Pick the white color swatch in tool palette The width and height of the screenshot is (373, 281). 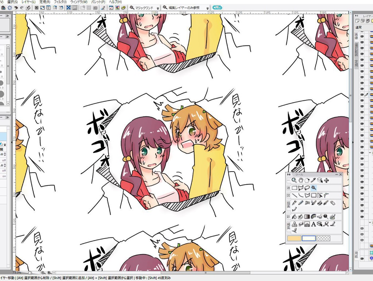[x=309, y=238]
